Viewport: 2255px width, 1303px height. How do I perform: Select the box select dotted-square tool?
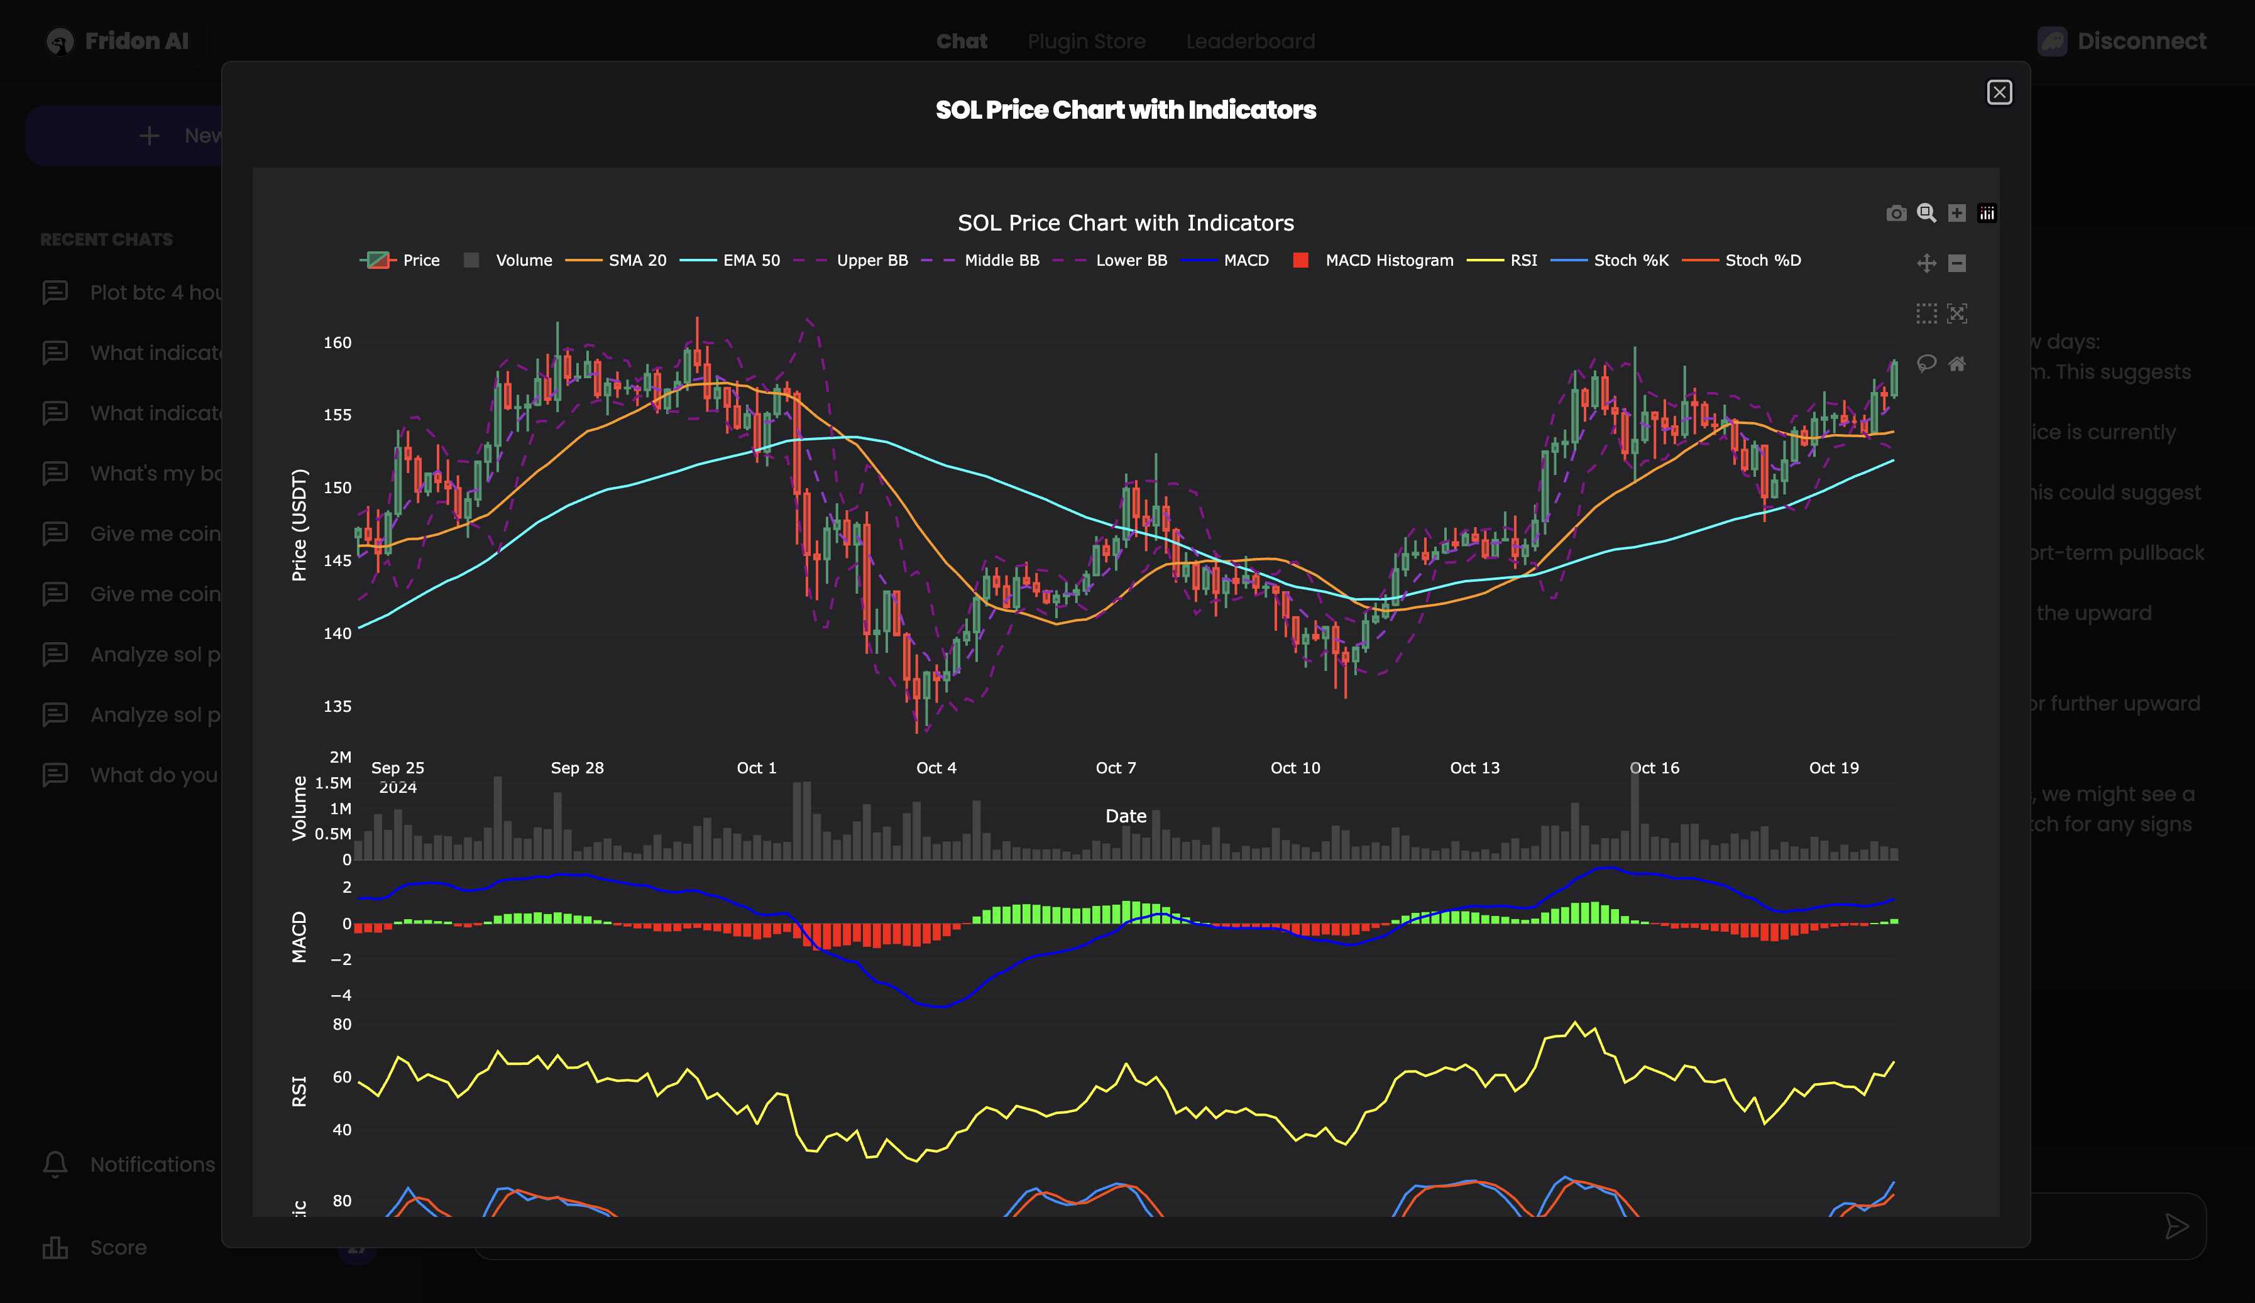[1926, 313]
